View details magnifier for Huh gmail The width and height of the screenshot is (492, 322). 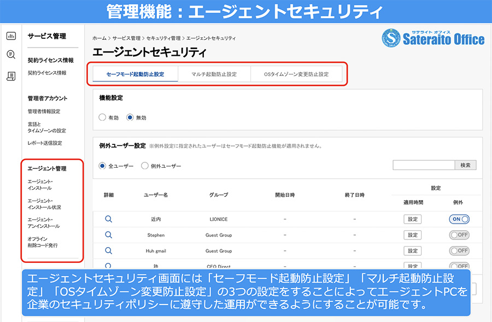click(x=109, y=250)
